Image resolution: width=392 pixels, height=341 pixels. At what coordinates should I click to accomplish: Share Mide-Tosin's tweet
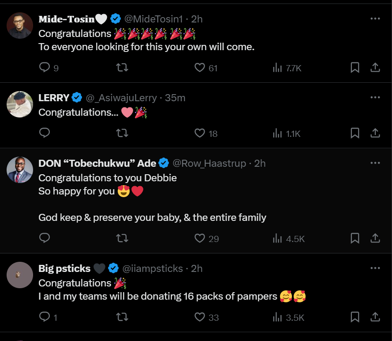[x=375, y=67]
